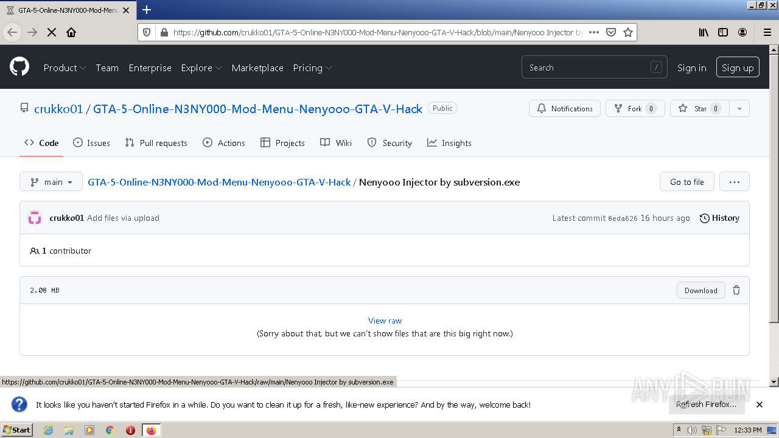
Task: Download the injector exe file
Action: point(701,290)
